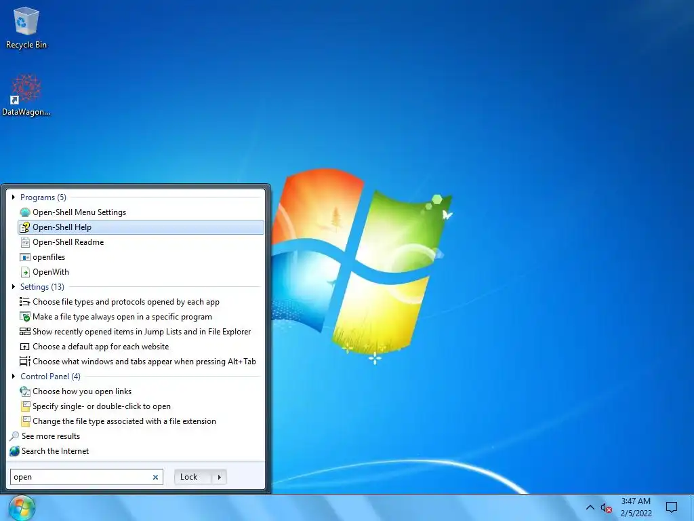
Task: Click the Open-Shell Help icon
Action: coord(25,227)
